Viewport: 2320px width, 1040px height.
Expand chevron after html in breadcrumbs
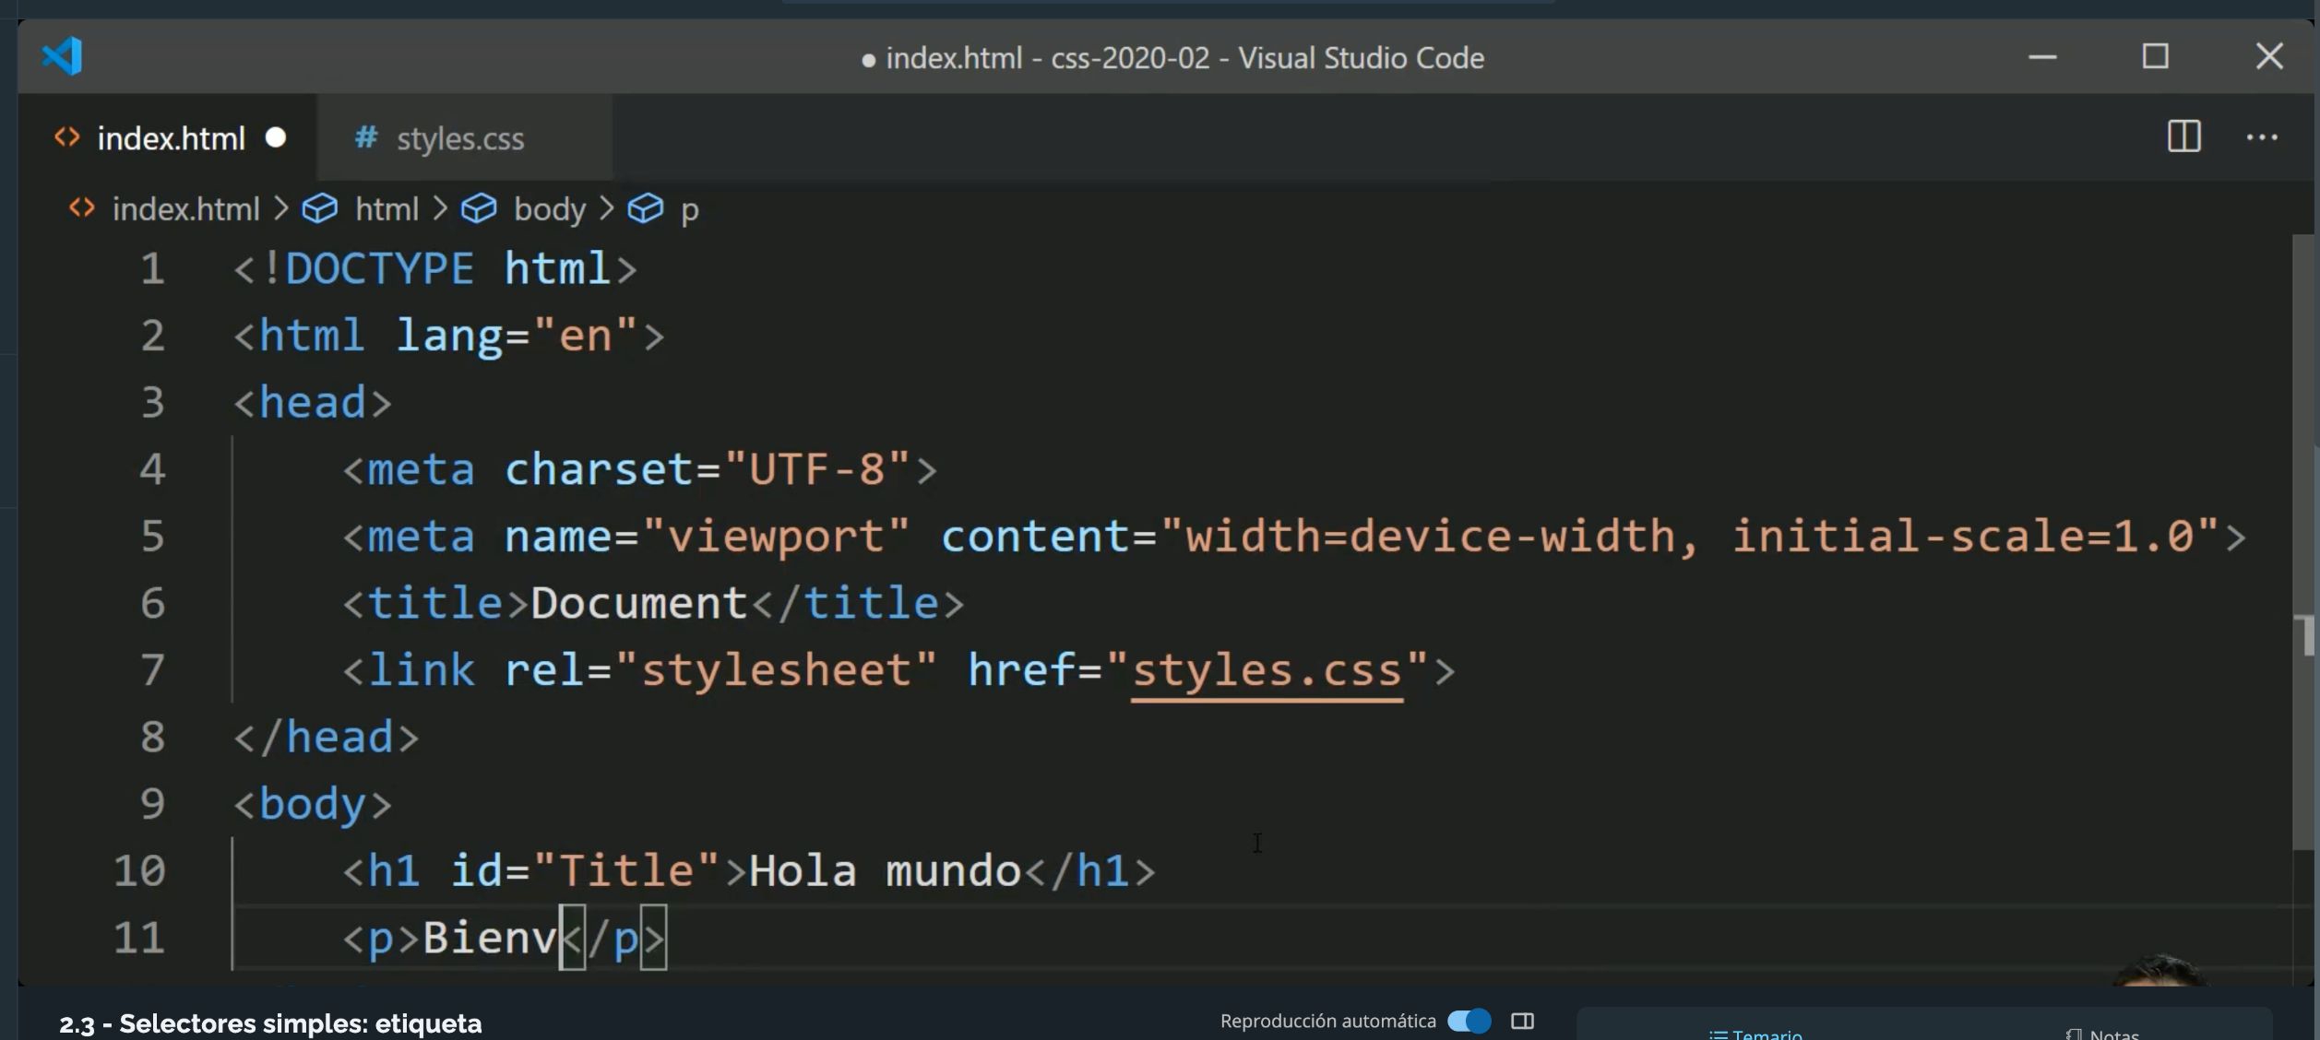click(x=440, y=209)
